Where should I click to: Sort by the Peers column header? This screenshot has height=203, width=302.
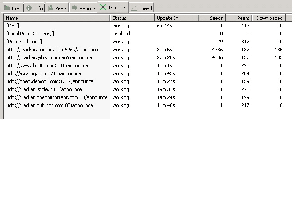(x=239, y=18)
